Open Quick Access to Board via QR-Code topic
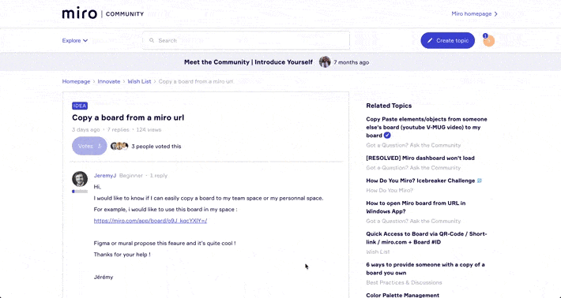Screen dimensions: 561x298 tap(427, 237)
